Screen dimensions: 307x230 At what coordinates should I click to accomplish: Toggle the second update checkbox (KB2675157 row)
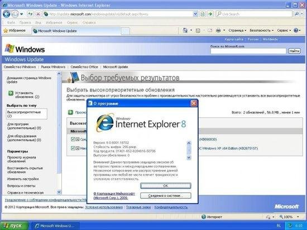(x=73, y=148)
